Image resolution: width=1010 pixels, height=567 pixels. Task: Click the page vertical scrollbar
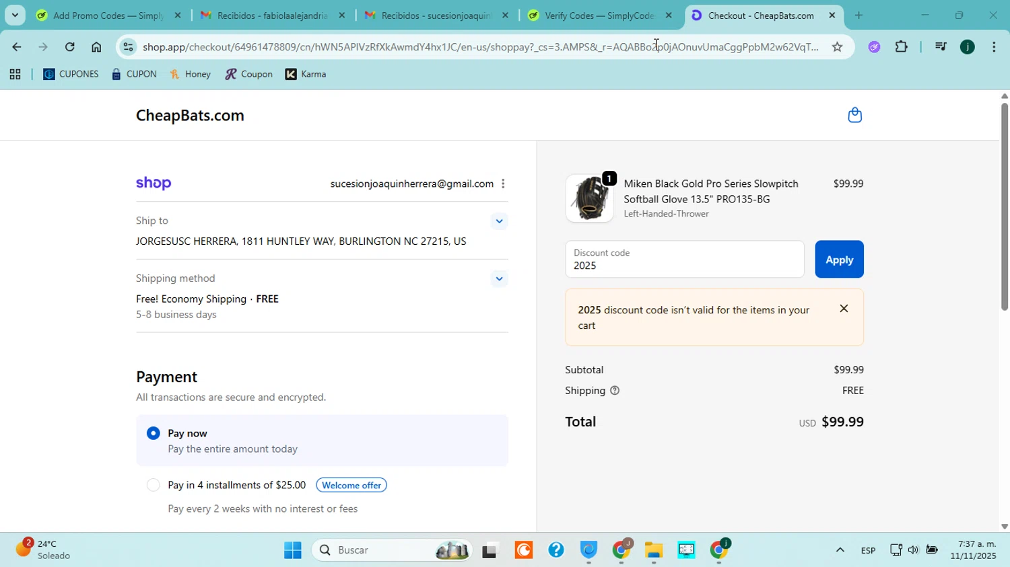point(1004,207)
